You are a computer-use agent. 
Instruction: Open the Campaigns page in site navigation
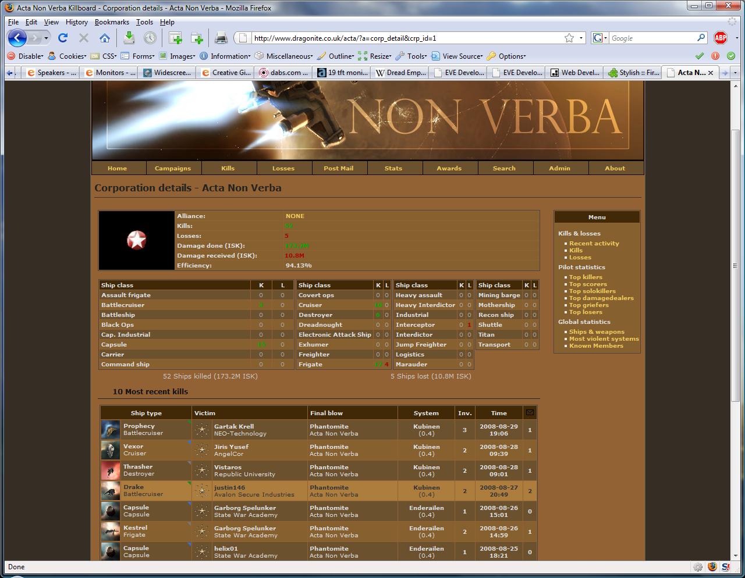coord(173,168)
